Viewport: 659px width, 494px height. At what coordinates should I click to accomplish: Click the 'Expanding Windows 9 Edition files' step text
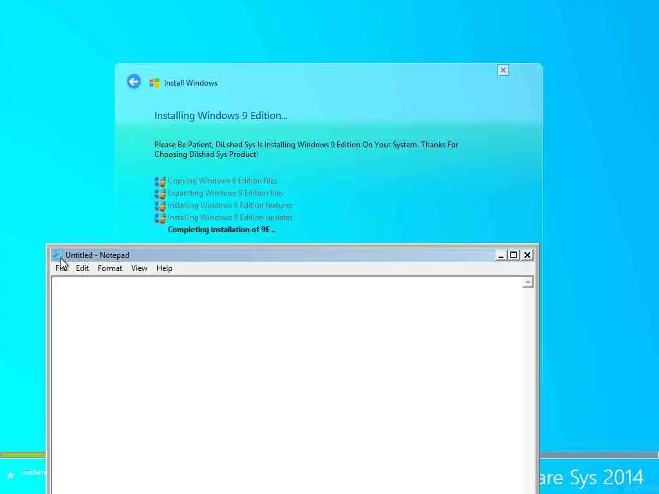(226, 193)
